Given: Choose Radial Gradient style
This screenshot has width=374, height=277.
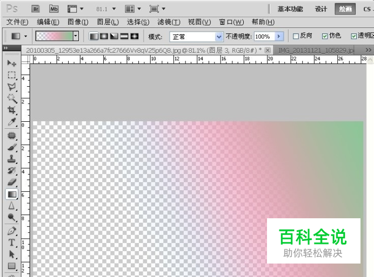Looking at the screenshot, I should [104, 37].
